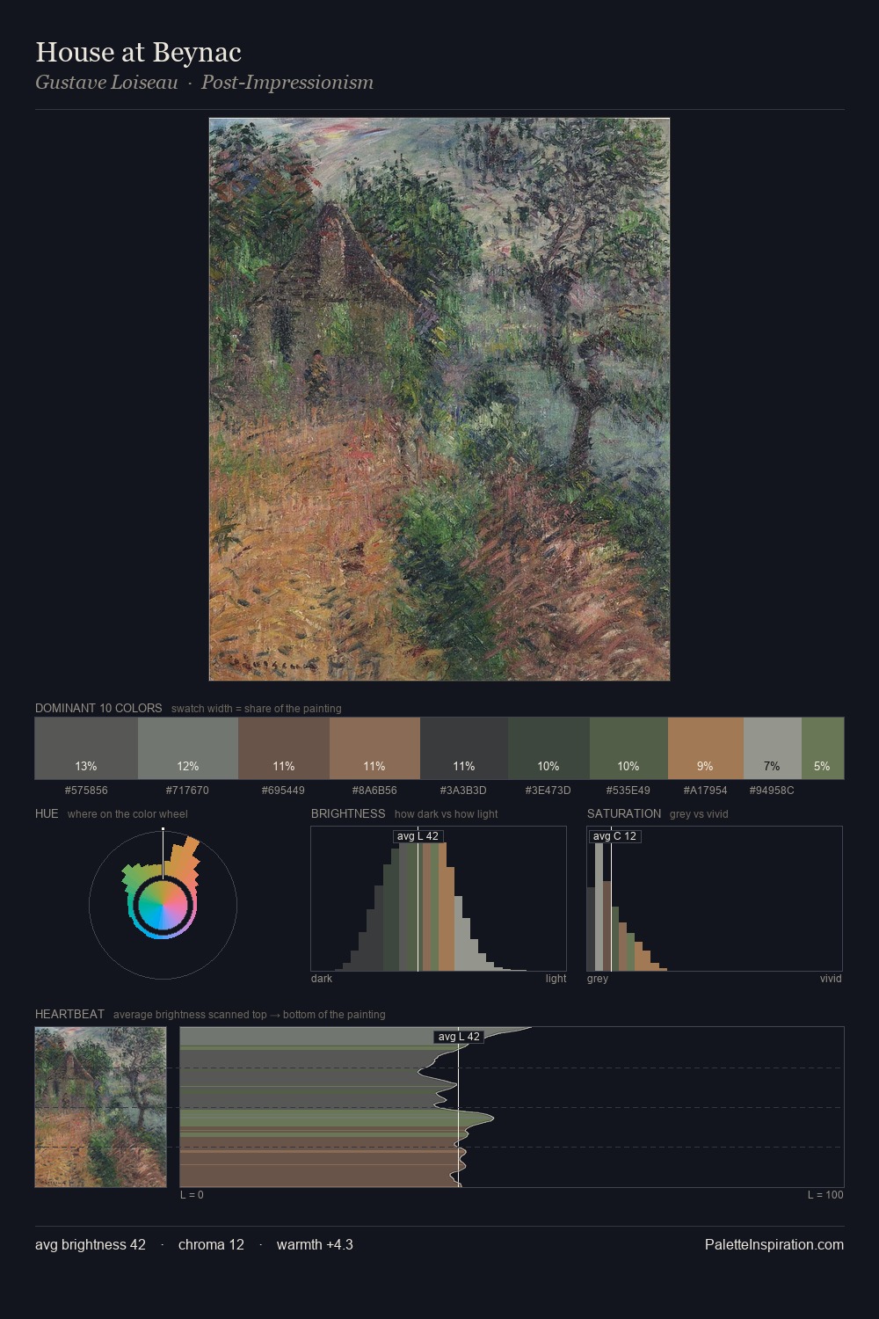This screenshot has width=879, height=1319.
Task: Select the charcoal swatch above #3A3B3D
Action: [464, 748]
